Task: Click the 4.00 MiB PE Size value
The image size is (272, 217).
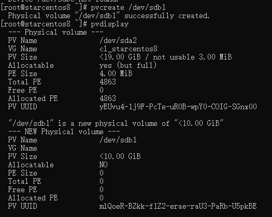Action: coord(116,74)
